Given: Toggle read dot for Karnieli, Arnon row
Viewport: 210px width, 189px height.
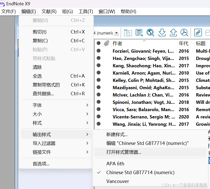Looking at the screenshot, I should (99, 73).
